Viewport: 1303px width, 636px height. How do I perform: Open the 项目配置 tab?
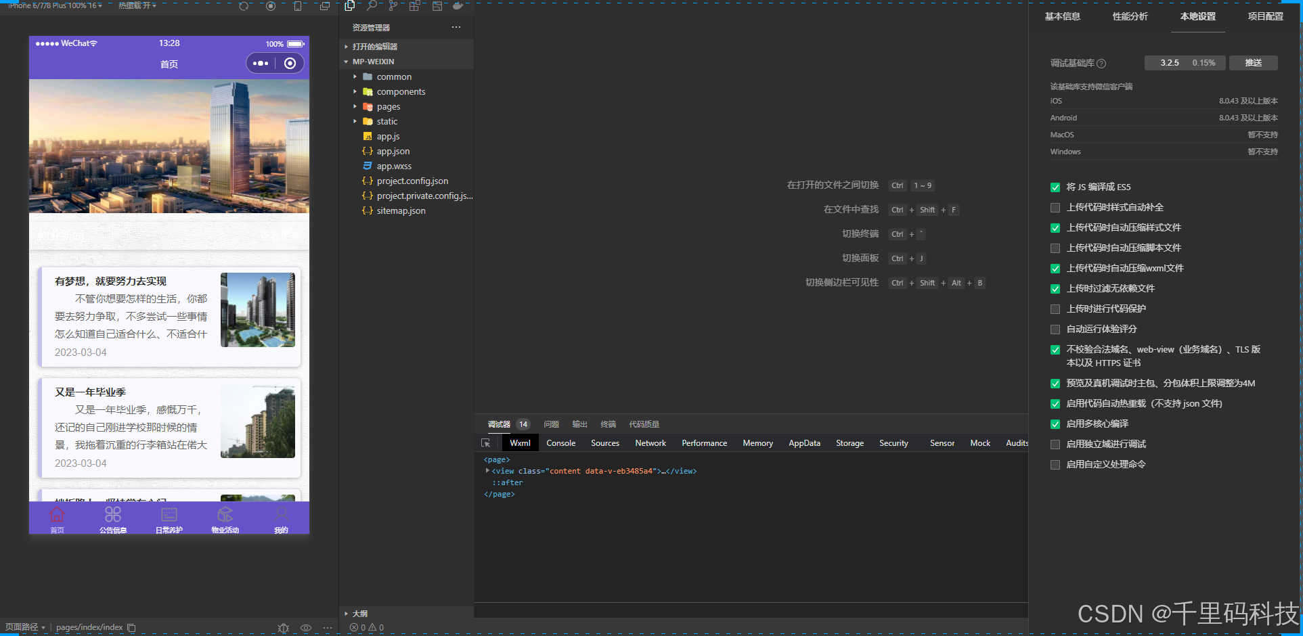(x=1265, y=16)
